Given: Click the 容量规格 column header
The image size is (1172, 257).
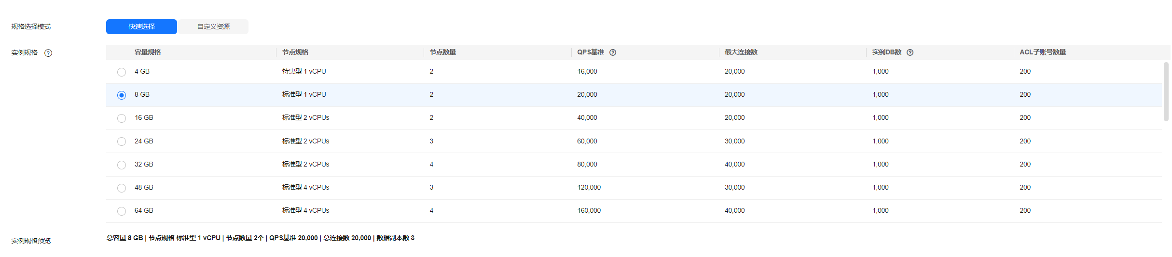Looking at the screenshot, I should point(148,52).
